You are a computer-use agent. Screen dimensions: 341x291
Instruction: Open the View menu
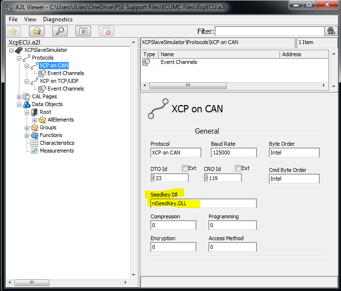[x=30, y=19]
